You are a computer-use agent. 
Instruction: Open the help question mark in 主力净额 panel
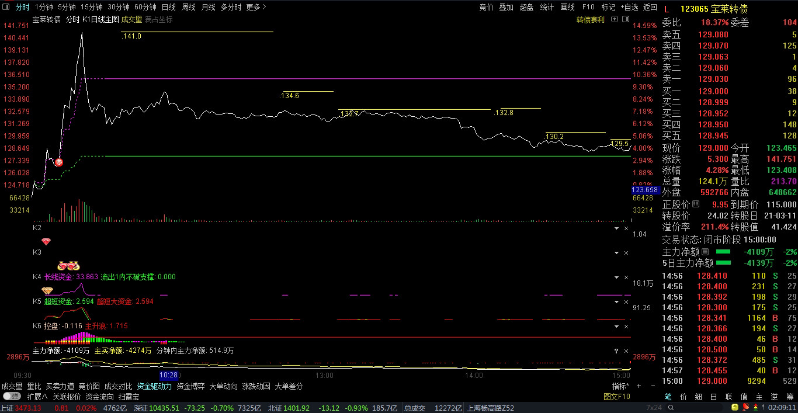[x=616, y=351]
